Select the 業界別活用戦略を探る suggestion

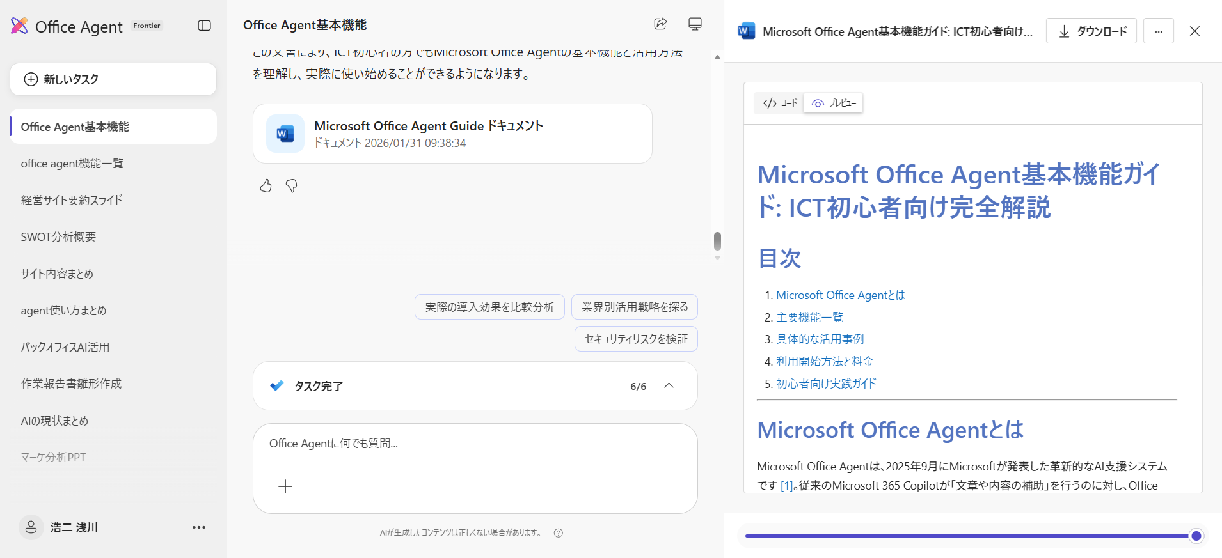click(x=634, y=307)
